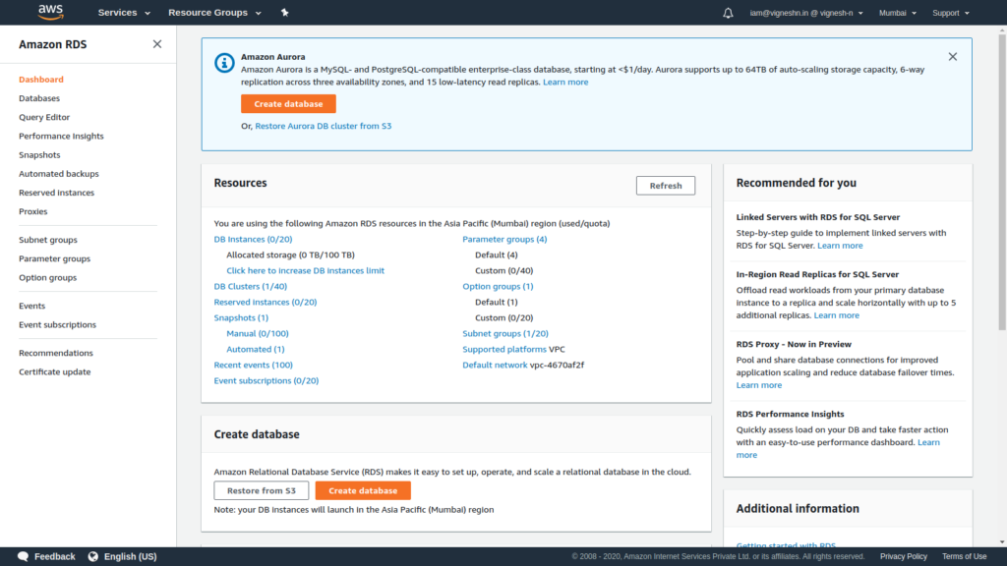Screen dimensions: 1007x566
Task: Open Parameter groups (4) link
Action: pos(504,239)
